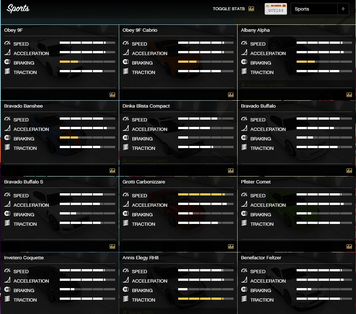Click the Obey 9F speedometer speed icon
The image size is (356, 314).
(7, 43)
